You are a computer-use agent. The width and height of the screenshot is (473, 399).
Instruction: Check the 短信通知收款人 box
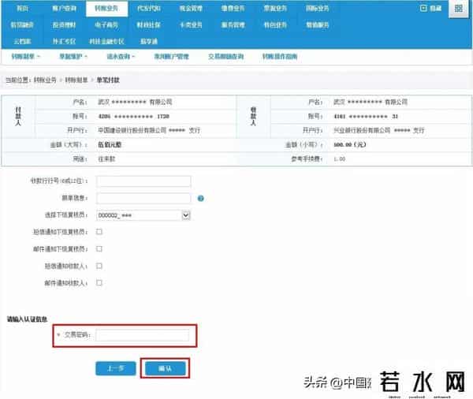[x=99, y=266]
